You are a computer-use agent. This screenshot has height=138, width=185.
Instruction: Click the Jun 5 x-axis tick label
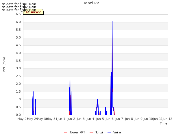tap(100, 119)
